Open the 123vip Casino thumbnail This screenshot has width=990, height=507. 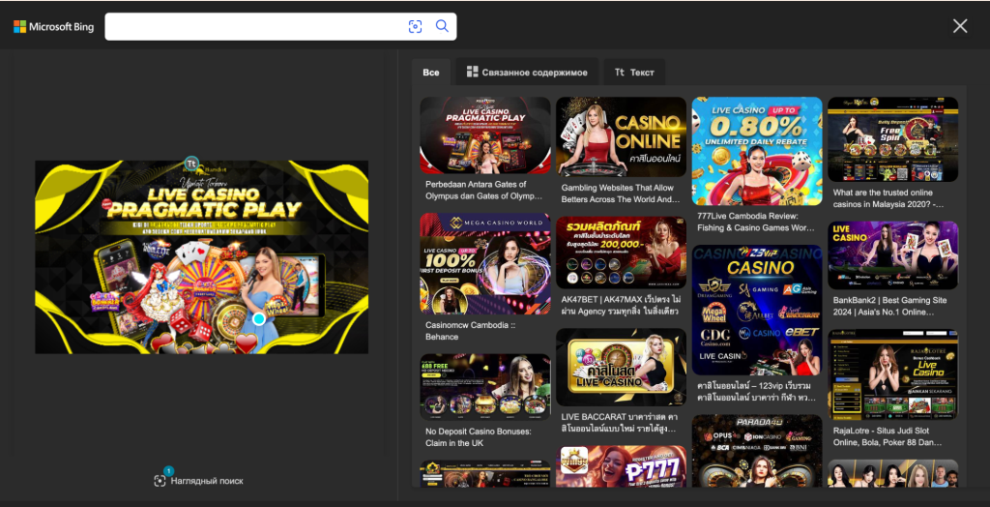click(x=757, y=310)
